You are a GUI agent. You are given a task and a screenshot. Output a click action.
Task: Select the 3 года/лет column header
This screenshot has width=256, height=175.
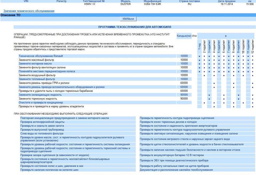[x=209, y=47]
